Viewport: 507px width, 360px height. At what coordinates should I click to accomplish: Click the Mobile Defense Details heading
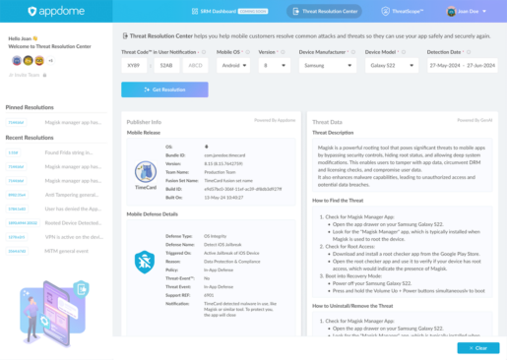point(153,214)
